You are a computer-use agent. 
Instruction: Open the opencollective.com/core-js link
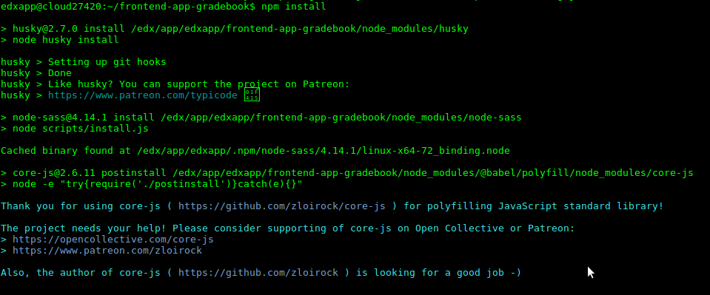point(113,240)
